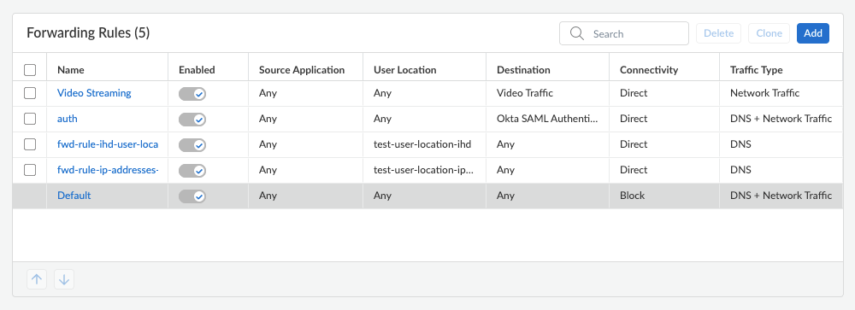Disable the fwd-rule-ihd-user-loca rule toggle

(192, 145)
